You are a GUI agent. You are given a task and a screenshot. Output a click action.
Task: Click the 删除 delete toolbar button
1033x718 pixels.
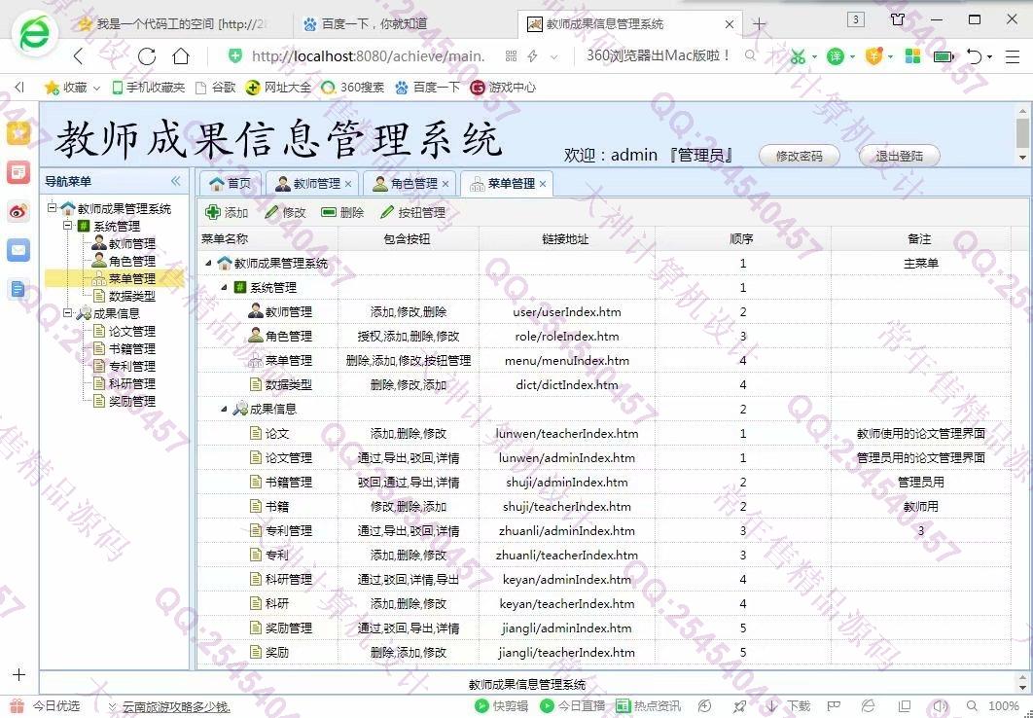(x=342, y=212)
